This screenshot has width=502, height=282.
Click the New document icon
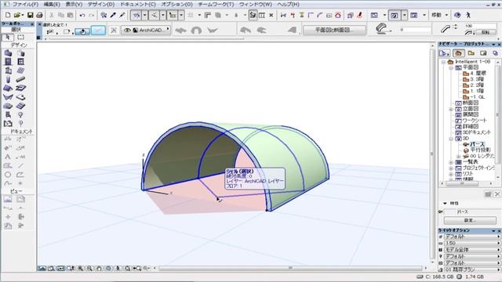[8, 15]
